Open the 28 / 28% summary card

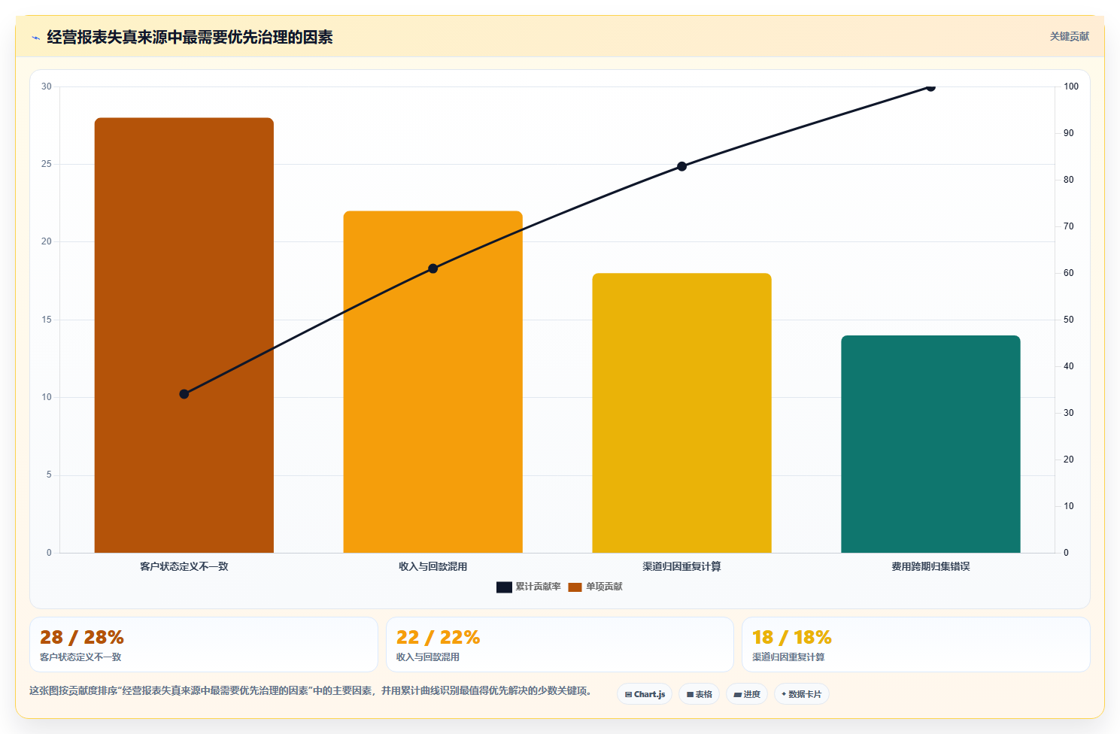204,645
